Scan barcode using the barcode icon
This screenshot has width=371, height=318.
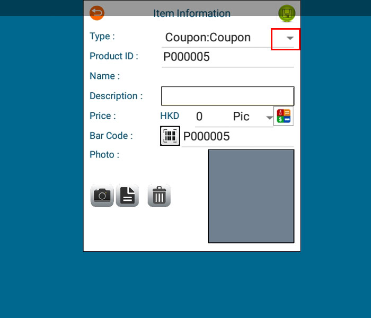click(170, 136)
